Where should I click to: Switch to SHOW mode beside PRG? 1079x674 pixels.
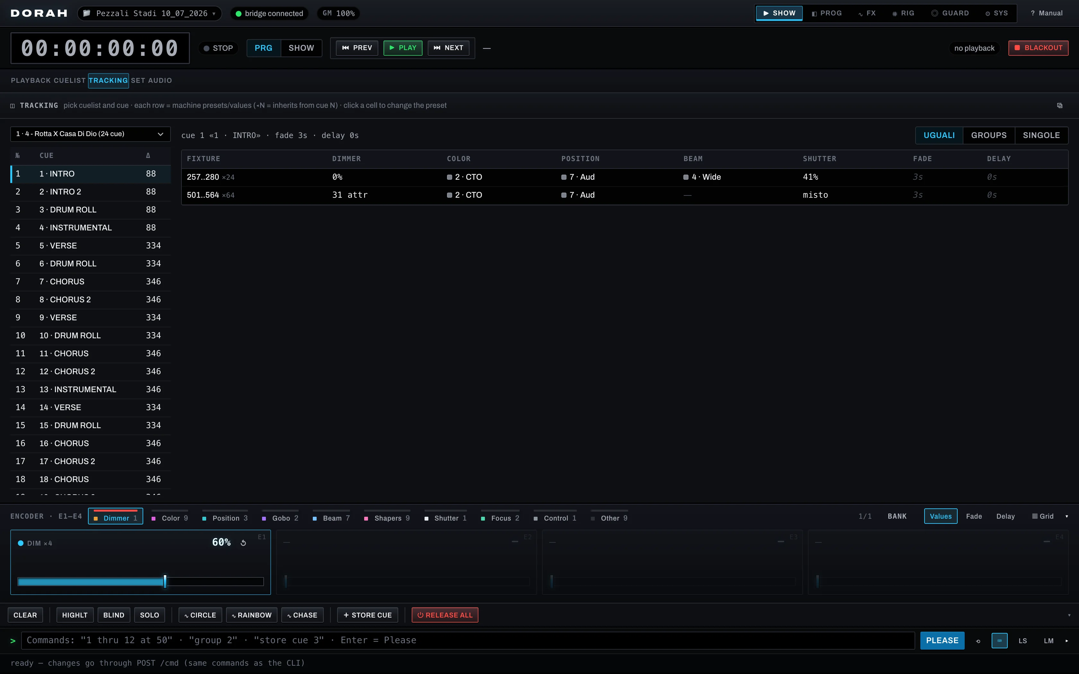pyautogui.click(x=302, y=48)
